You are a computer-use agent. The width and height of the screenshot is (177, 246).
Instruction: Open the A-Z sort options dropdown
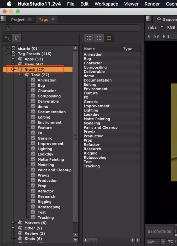(x=7, y=38)
